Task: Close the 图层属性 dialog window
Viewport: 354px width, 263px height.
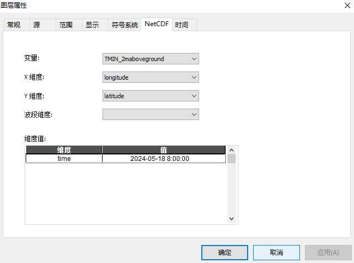Action: tap(347, 5)
